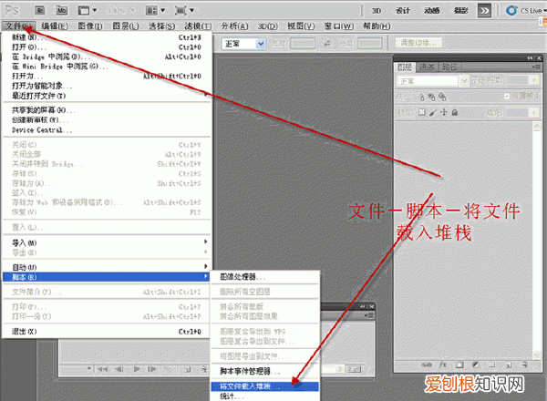547x401 pixels.
Task: Open the CS Live menu
Action: click(526, 11)
